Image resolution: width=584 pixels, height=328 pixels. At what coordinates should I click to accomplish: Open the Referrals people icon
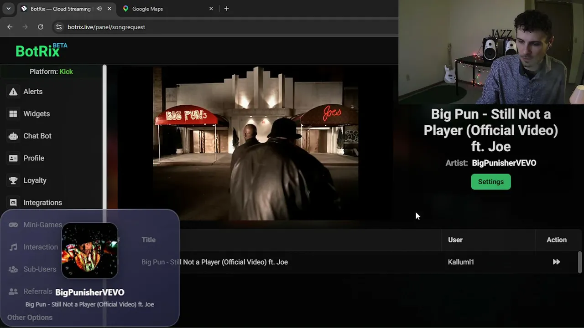pyautogui.click(x=13, y=292)
